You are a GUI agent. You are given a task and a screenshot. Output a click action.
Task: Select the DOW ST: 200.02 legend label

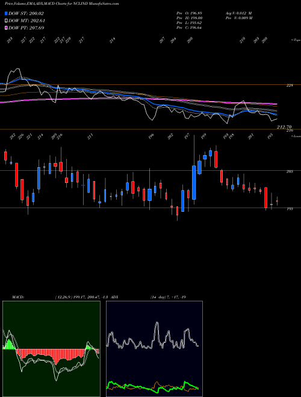[x=26, y=13]
